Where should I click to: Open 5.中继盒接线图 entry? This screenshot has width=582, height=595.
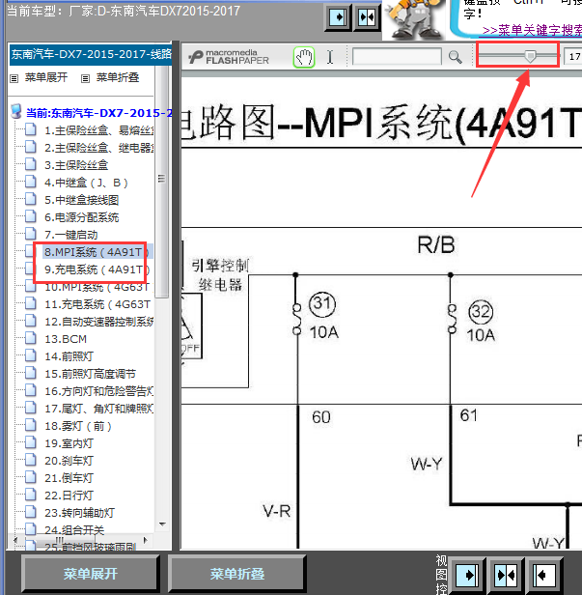[x=82, y=200]
